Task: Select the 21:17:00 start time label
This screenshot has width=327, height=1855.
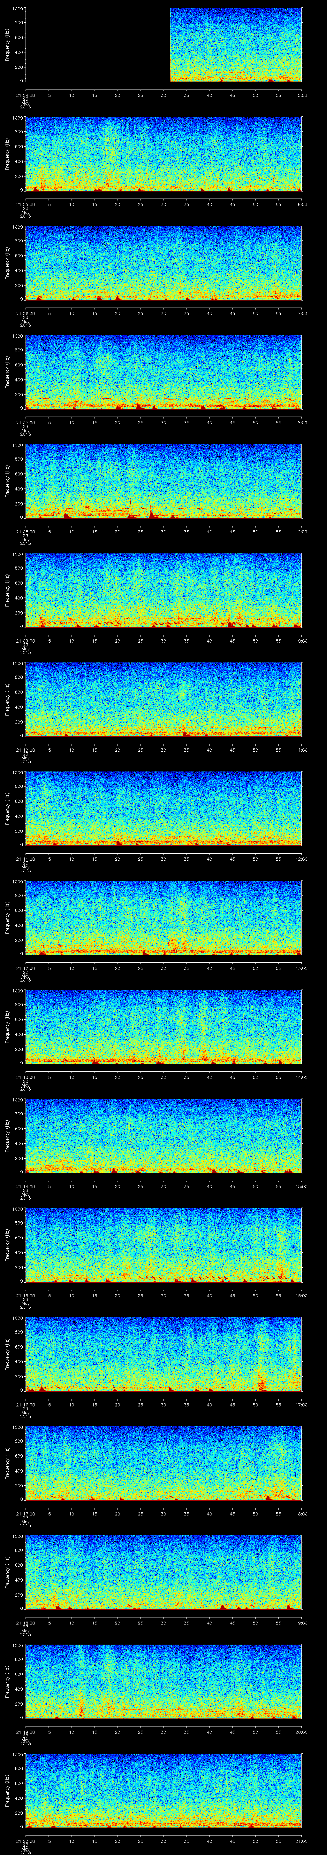Action: pyautogui.click(x=25, y=1513)
